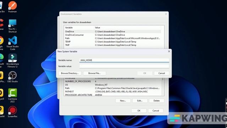Cancel the New System Variable dialog
Screen dimensions: 227x128
pyautogui.click(x=162, y=73)
